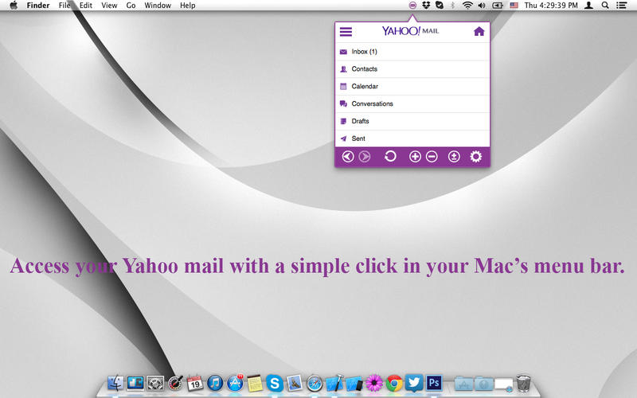Click the Yahoo Mail home icon
This screenshot has height=398, width=637.
point(479,31)
